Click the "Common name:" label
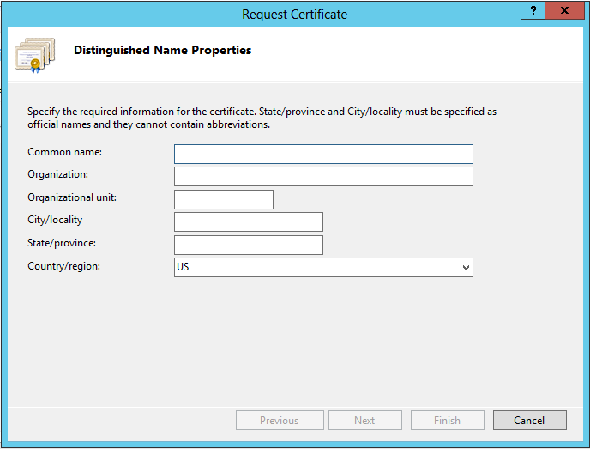Image resolution: width=590 pixels, height=449 pixels. 64,152
